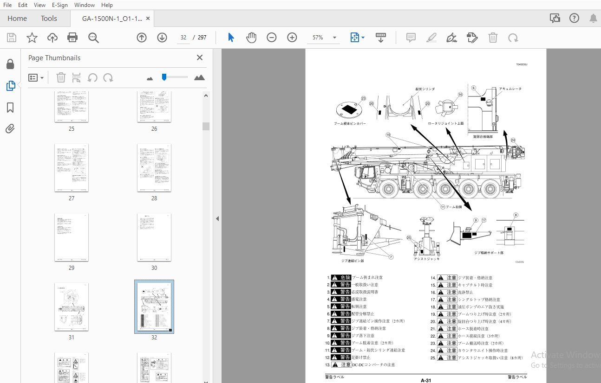
Task: Open the Edit menu
Action: [x=23, y=5]
